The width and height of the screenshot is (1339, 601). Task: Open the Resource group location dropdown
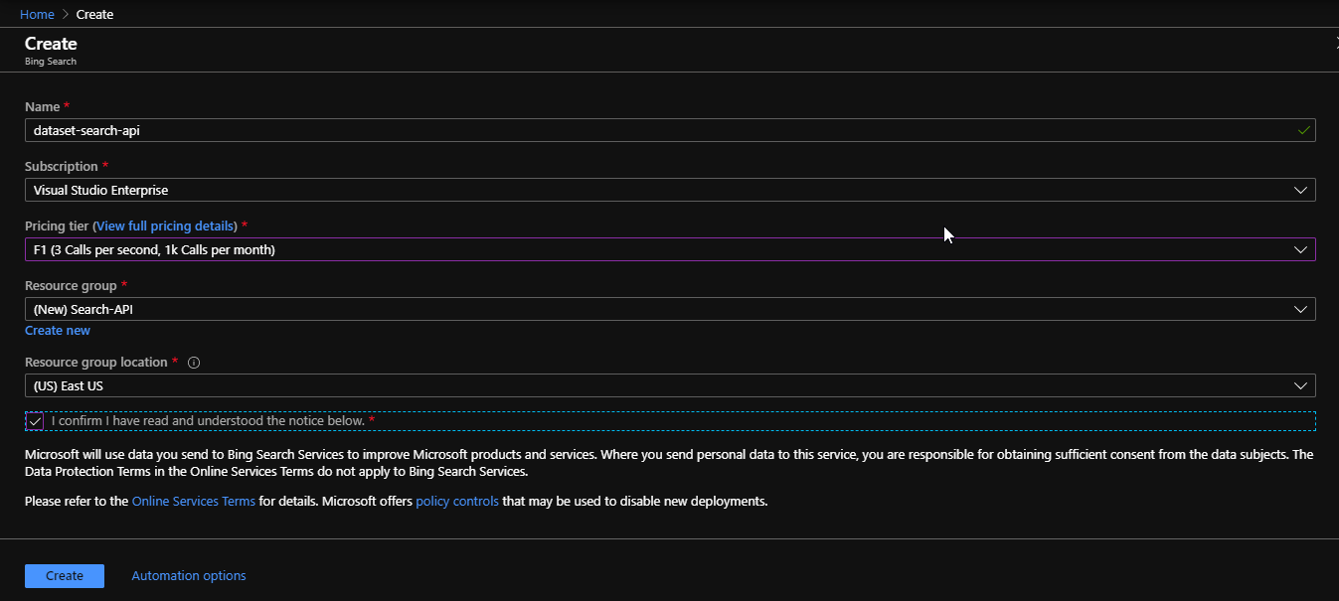[x=670, y=385]
